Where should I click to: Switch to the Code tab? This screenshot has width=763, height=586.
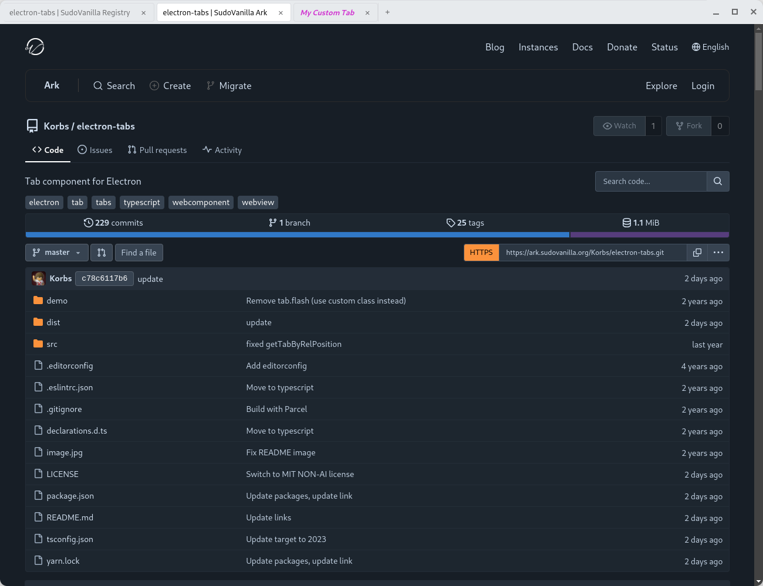tap(48, 150)
